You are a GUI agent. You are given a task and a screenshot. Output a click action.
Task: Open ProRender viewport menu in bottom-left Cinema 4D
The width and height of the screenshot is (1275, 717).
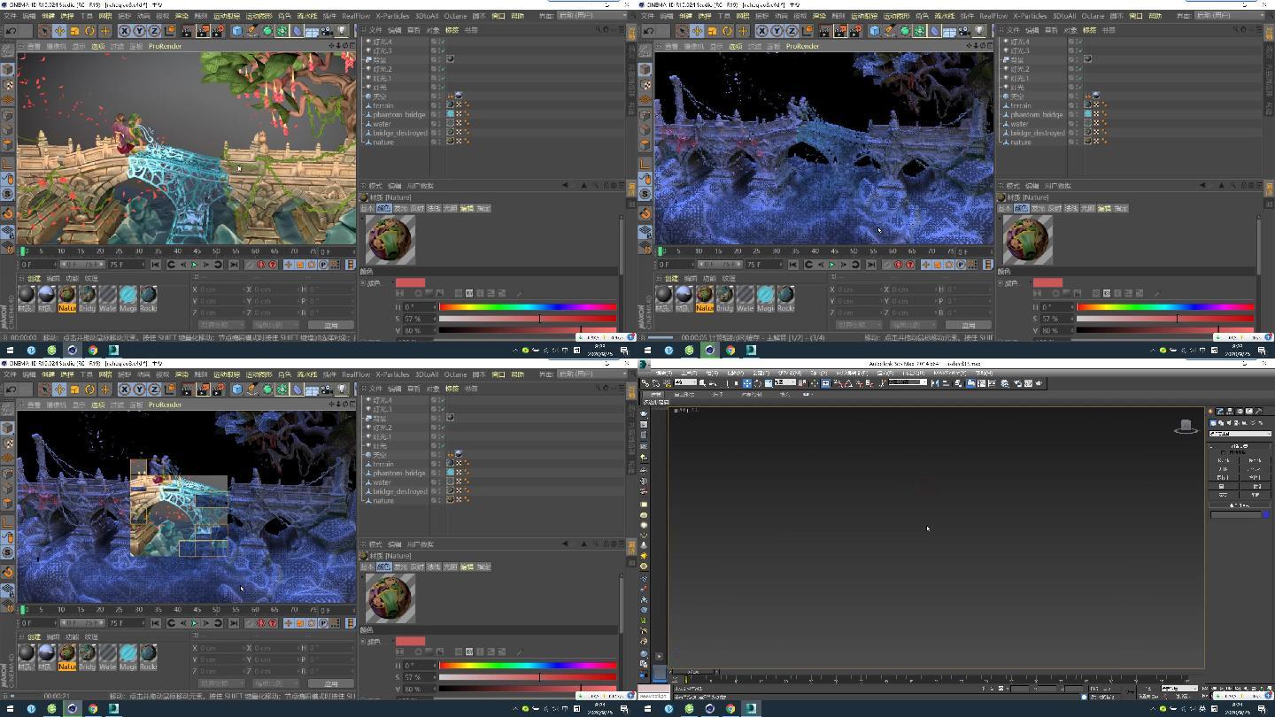coord(165,405)
